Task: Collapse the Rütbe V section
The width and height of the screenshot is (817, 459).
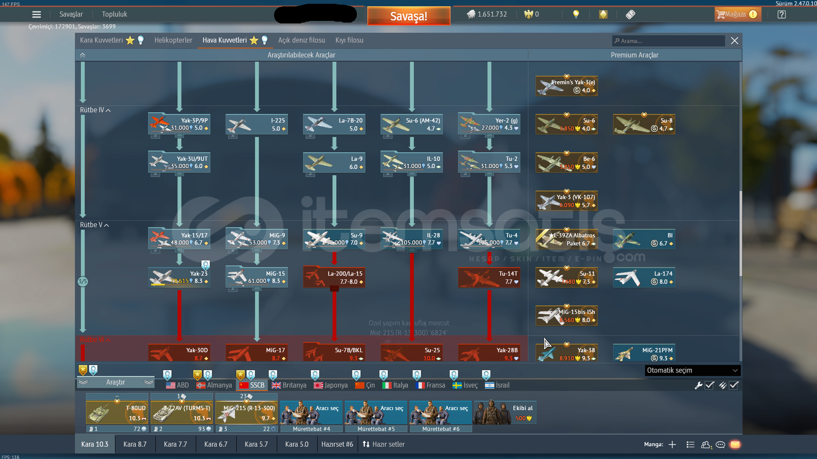Action: click(x=95, y=225)
